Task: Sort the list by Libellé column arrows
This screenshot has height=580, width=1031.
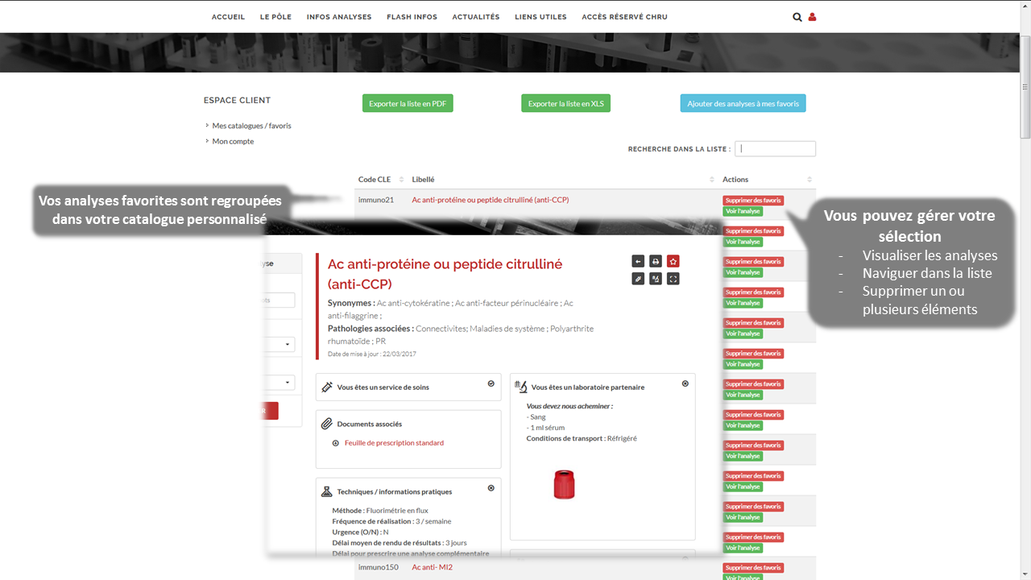Action: 712,180
